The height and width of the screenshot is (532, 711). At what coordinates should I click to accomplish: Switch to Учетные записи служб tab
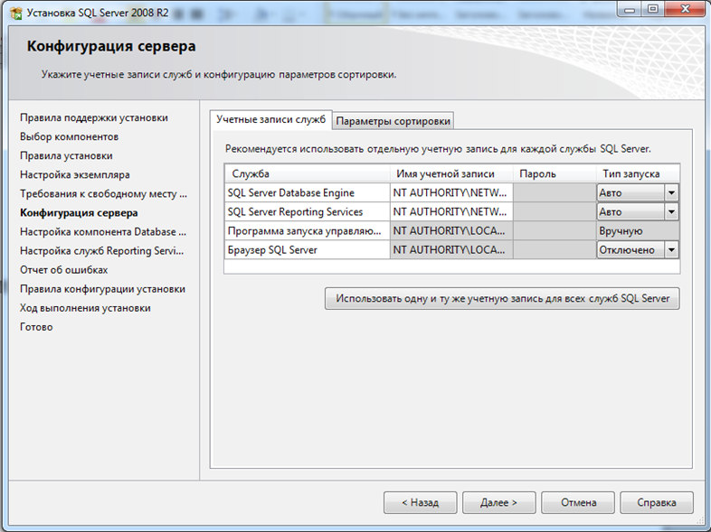point(271,119)
